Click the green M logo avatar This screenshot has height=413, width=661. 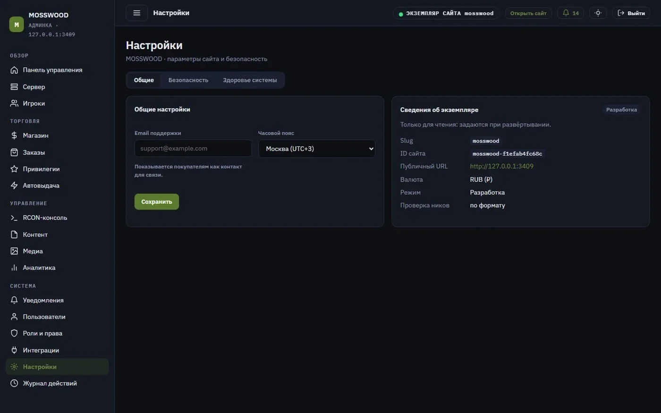pyautogui.click(x=17, y=25)
